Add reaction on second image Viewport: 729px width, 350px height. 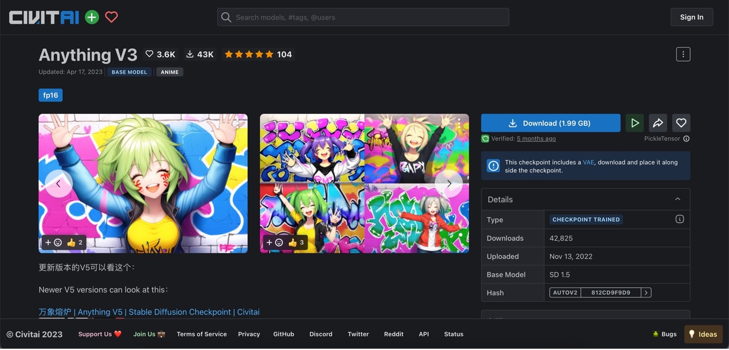[274, 243]
